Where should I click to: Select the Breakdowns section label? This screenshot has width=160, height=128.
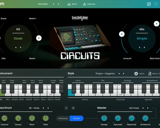(152, 81)
